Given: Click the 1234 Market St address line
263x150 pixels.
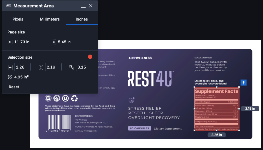Looking at the screenshot, I should (91, 123).
